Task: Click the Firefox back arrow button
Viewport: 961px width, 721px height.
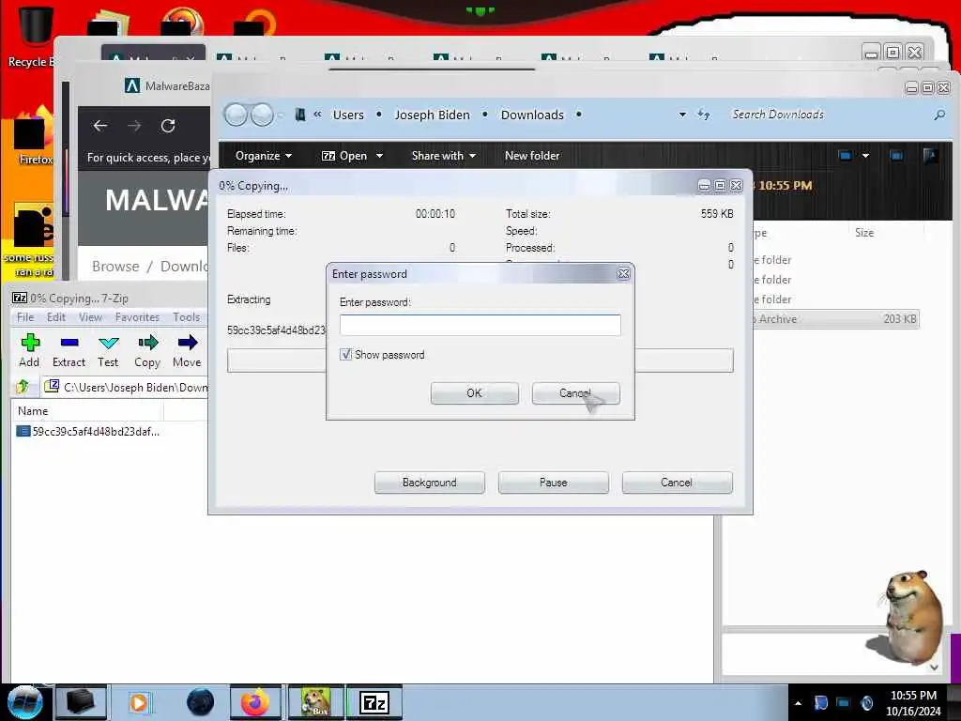Action: [x=100, y=126]
